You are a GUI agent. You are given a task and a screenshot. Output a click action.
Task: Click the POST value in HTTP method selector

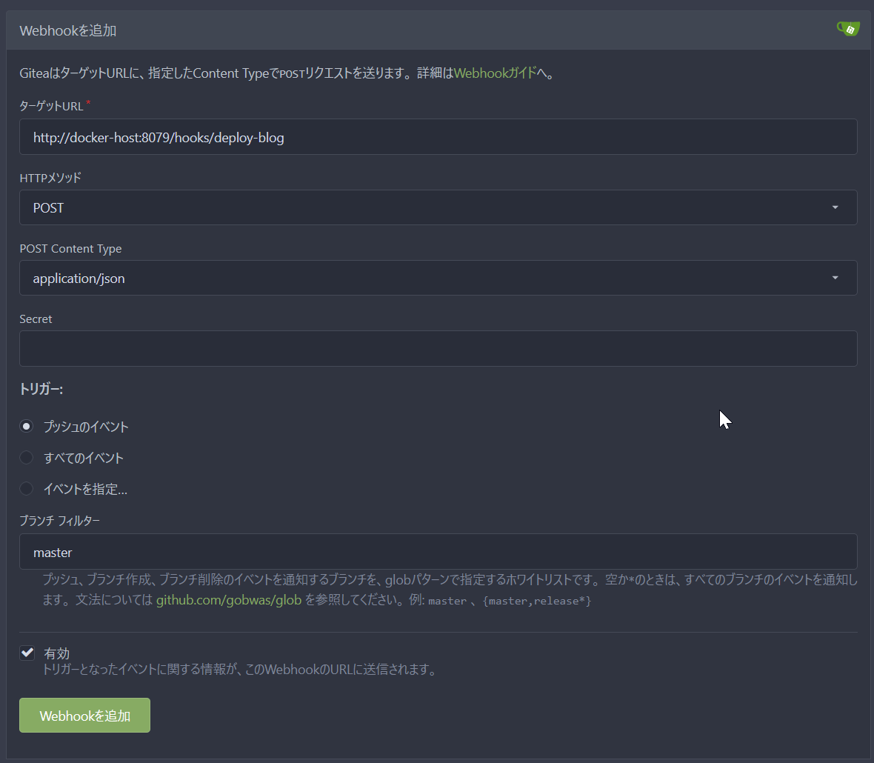pos(49,208)
